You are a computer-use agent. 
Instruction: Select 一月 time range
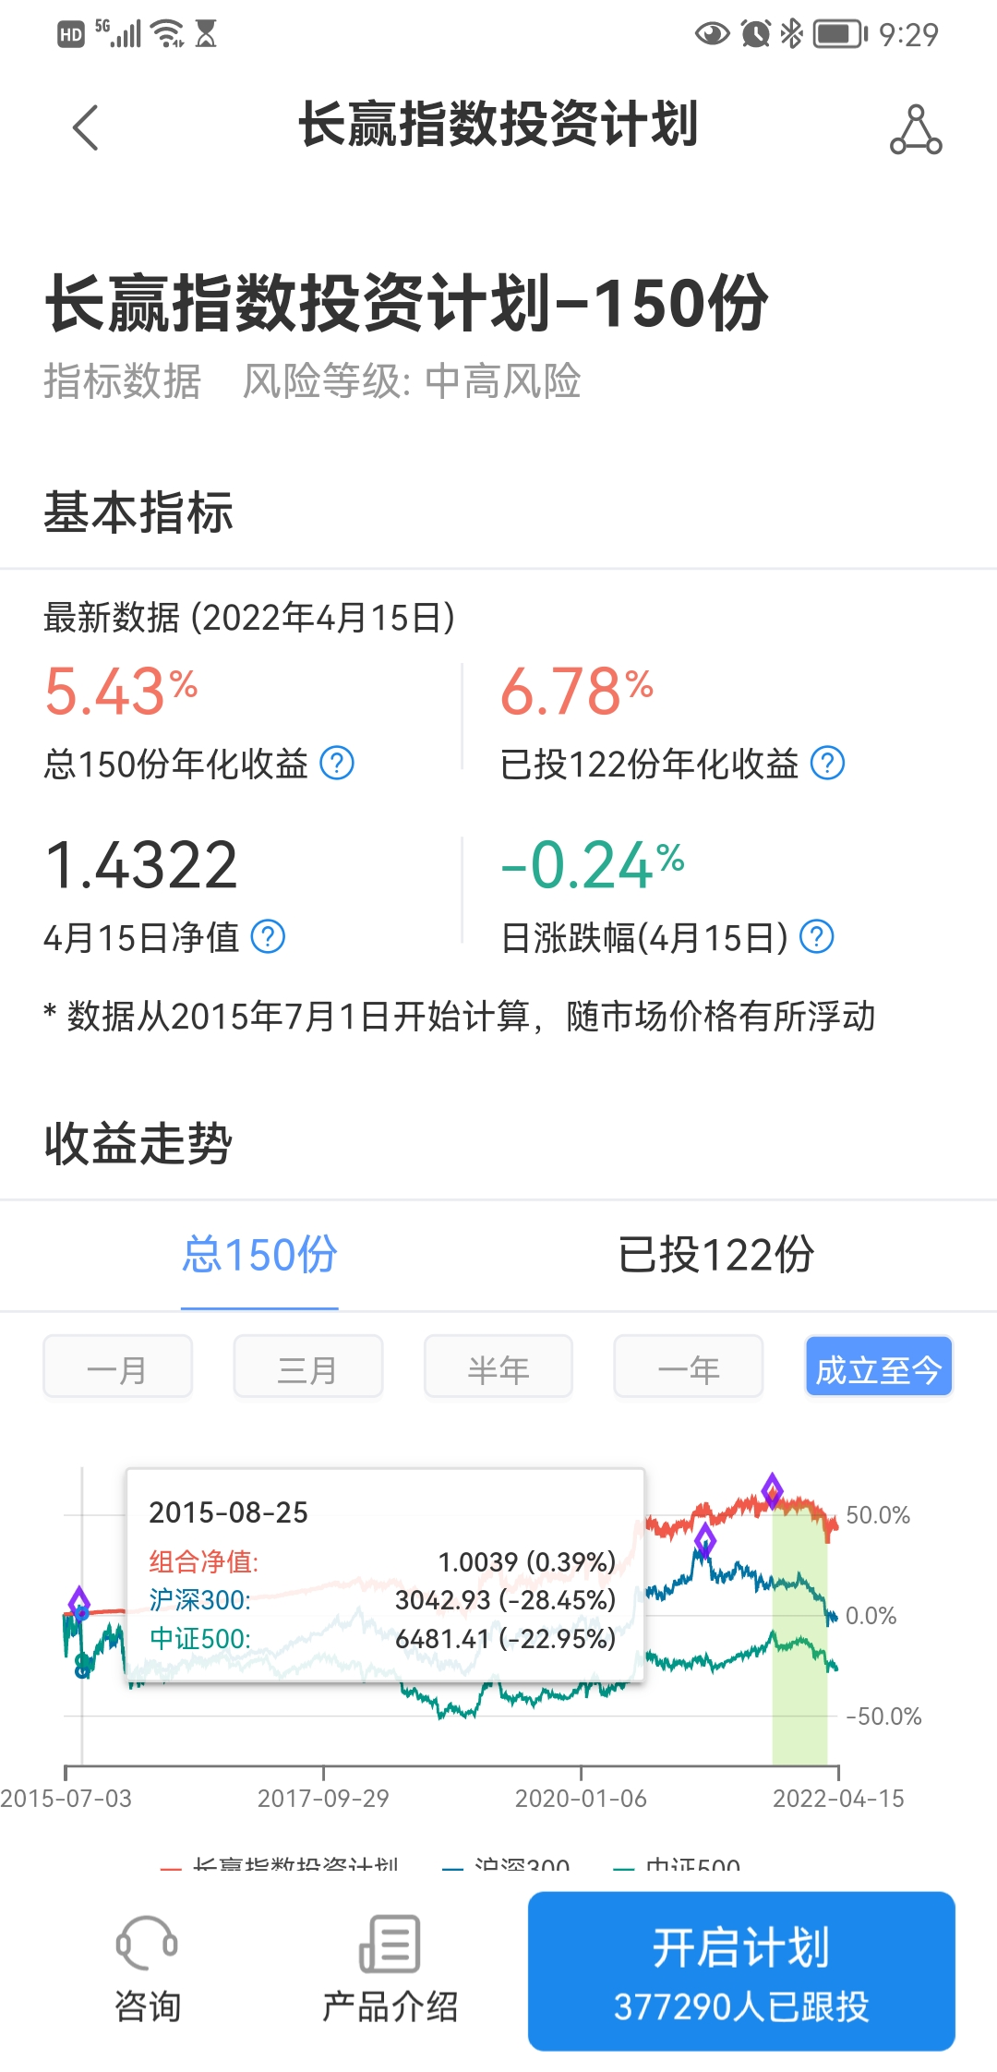pyautogui.click(x=118, y=1367)
